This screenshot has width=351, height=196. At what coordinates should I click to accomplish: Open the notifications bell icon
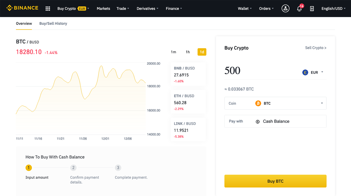click(x=299, y=9)
